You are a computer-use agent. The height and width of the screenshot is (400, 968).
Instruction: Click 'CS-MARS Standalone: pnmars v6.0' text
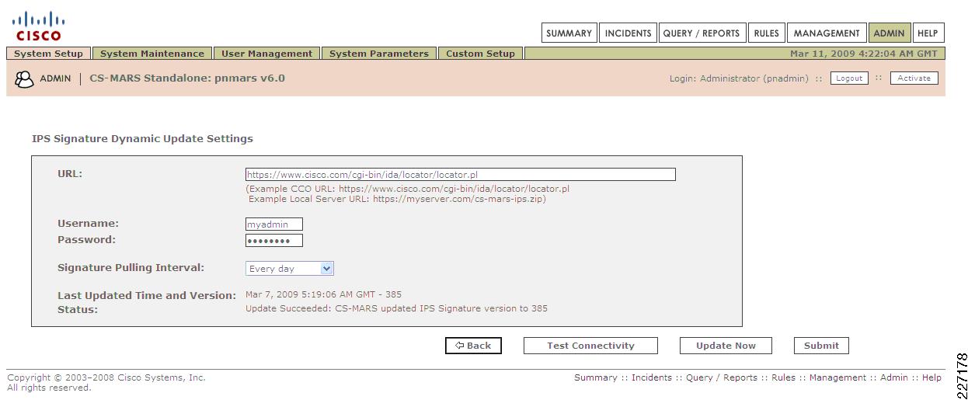pos(187,78)
